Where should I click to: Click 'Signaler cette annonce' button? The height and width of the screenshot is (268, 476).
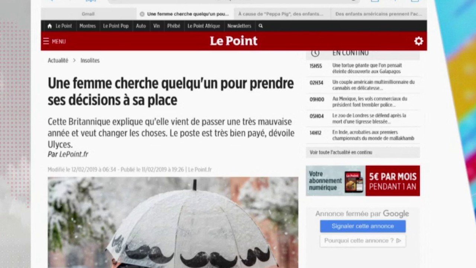click(x=363, y=226)
